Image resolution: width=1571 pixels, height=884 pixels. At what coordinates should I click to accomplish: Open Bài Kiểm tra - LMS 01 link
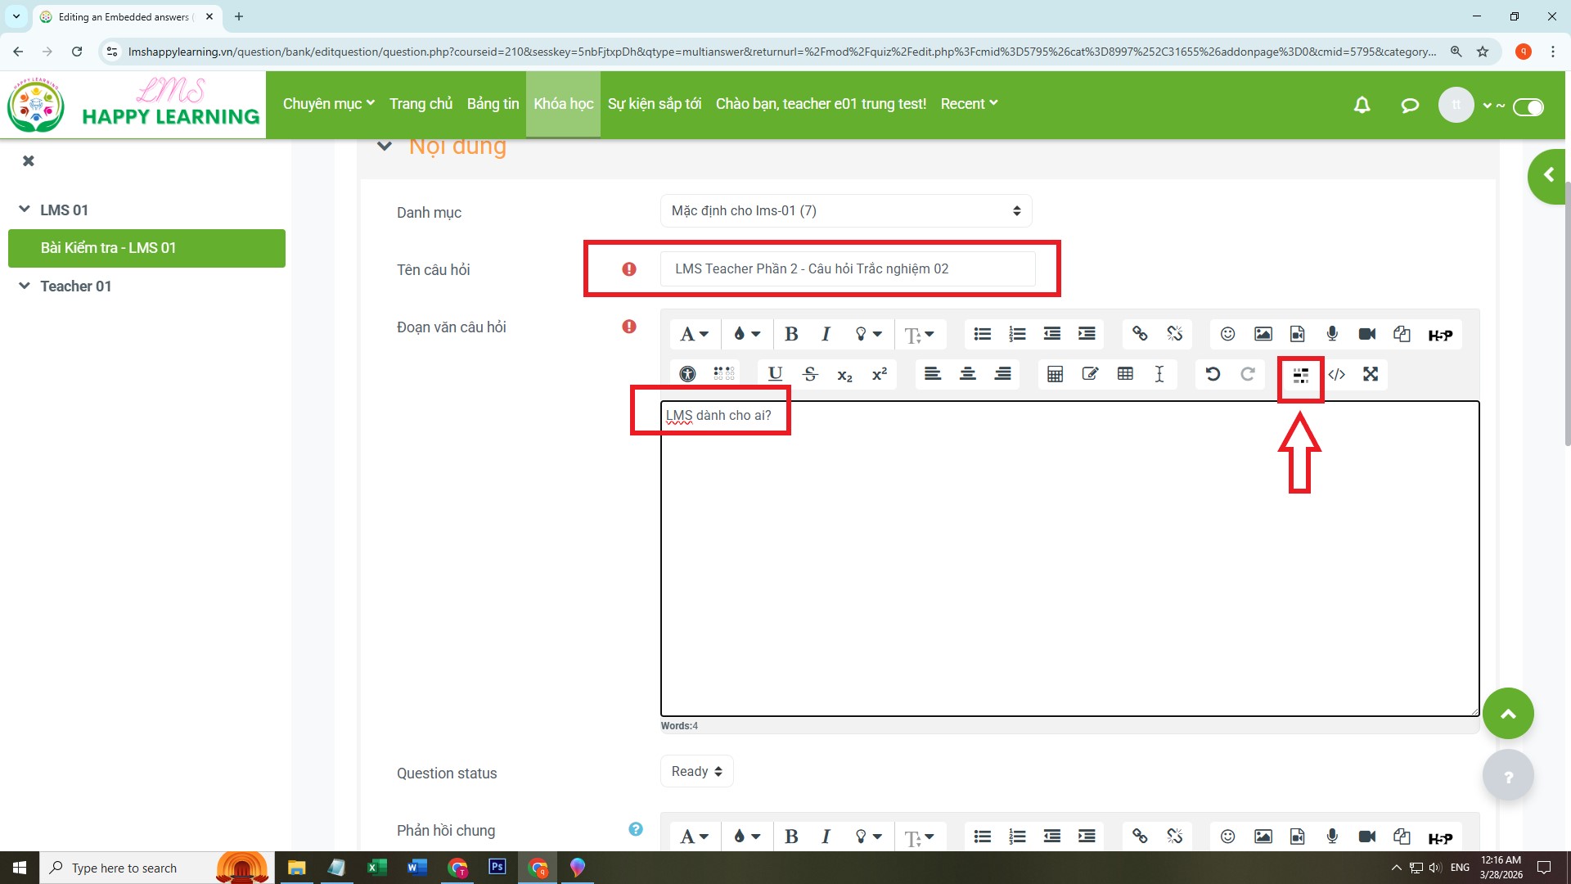point(108,248)
